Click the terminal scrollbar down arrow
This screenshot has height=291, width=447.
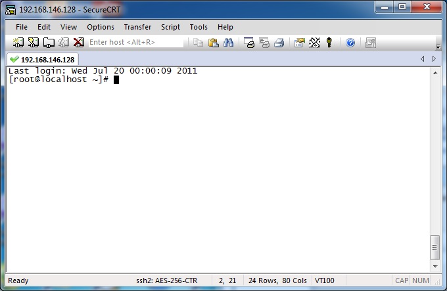coord(435,267)
